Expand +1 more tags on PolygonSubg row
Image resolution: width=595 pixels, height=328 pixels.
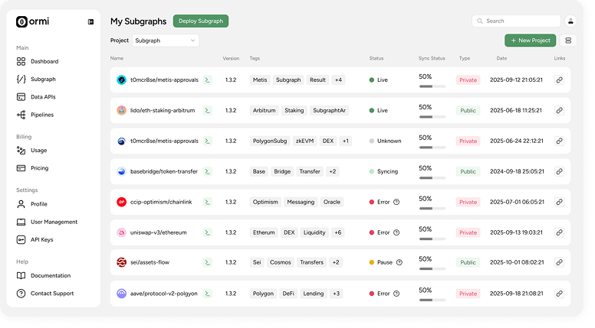[x=345, y=141]
